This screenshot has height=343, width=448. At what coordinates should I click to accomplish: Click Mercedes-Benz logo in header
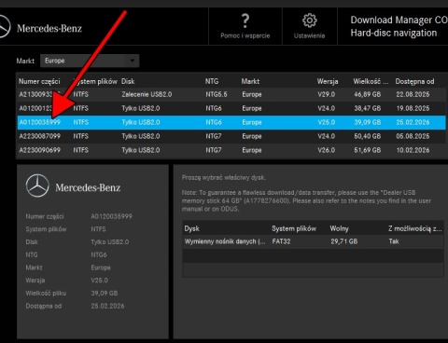pyautogui.click(x=41, y=27)
